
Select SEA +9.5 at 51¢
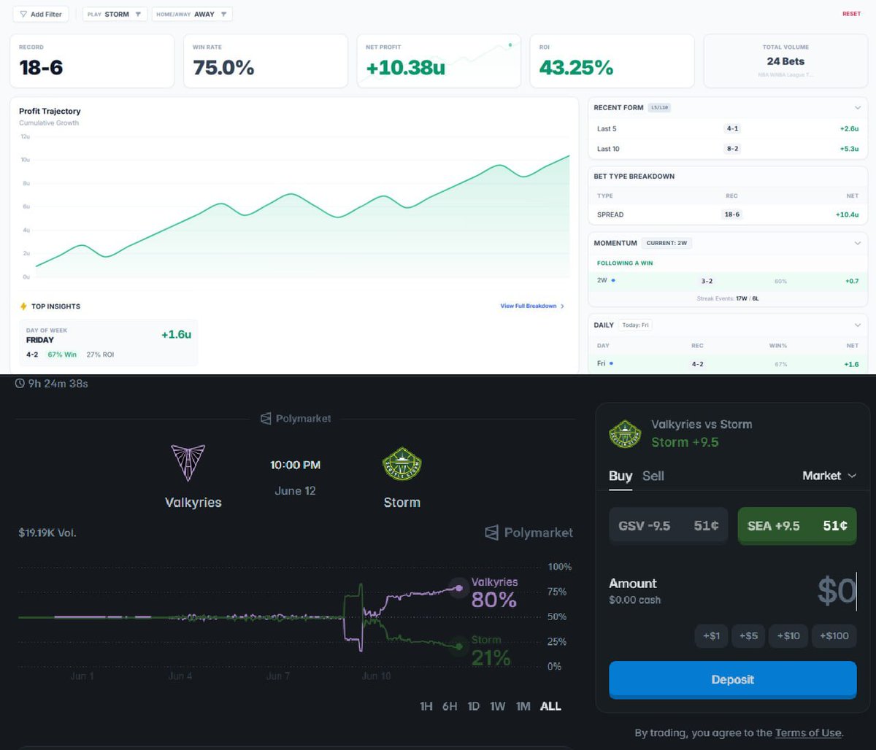797,526
